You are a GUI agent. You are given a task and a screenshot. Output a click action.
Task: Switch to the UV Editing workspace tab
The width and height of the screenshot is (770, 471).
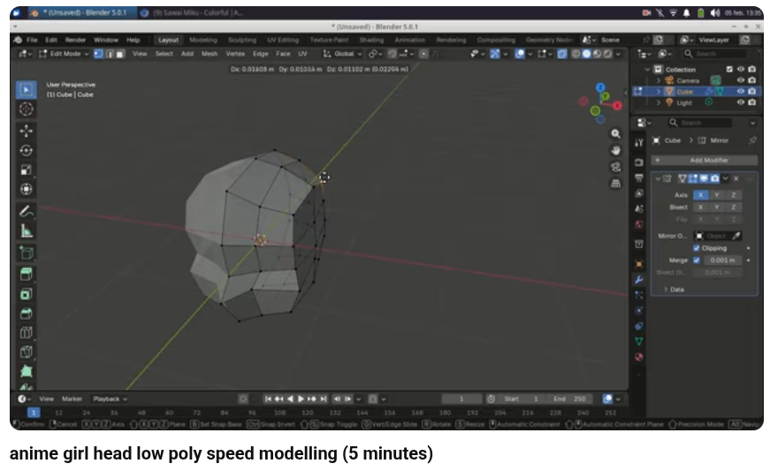[x=283, y=40]
